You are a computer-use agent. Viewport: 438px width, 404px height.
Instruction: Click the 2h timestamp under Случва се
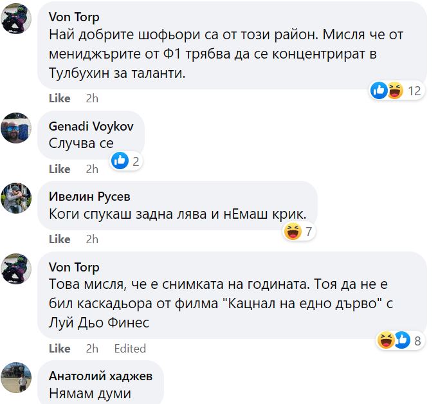click(92, 169)
